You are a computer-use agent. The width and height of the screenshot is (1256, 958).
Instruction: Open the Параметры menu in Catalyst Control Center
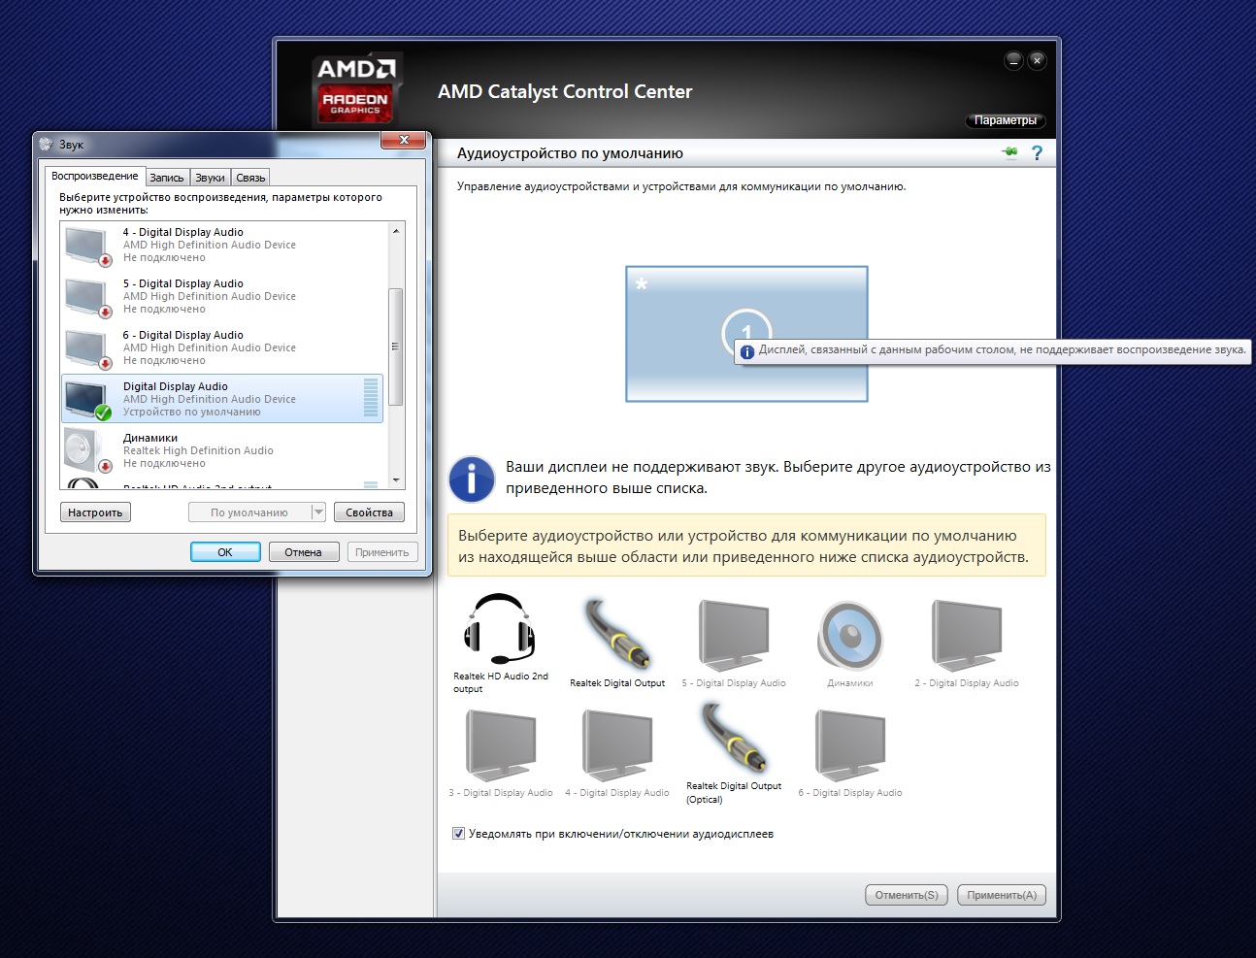(x=1006, y=120)
